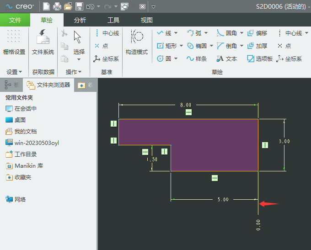The width and height of the screenshot is (311, 250).
Task: Select the 偏移 offset tool
Action: point(257,33)
